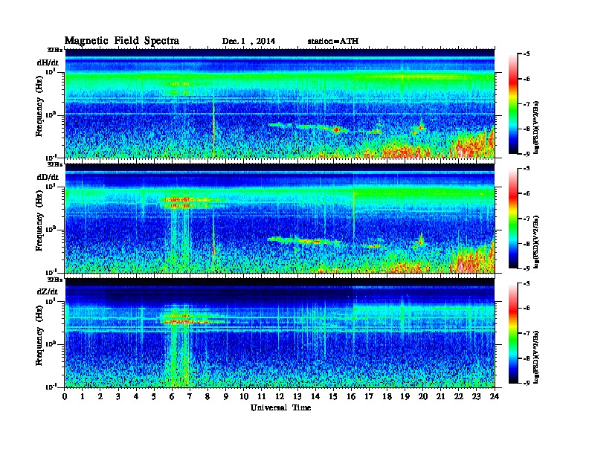Click hour tick label "8" on time axis
This screenshot has width=589, height=455.
coord(207,397)
